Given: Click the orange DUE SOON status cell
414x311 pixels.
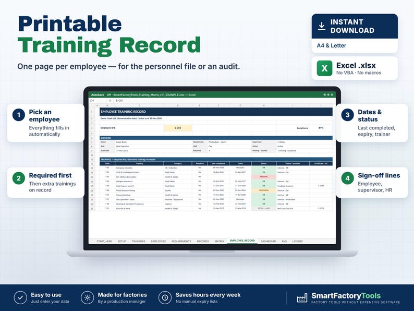Looking at the screenshot, I should pos(264,190).
